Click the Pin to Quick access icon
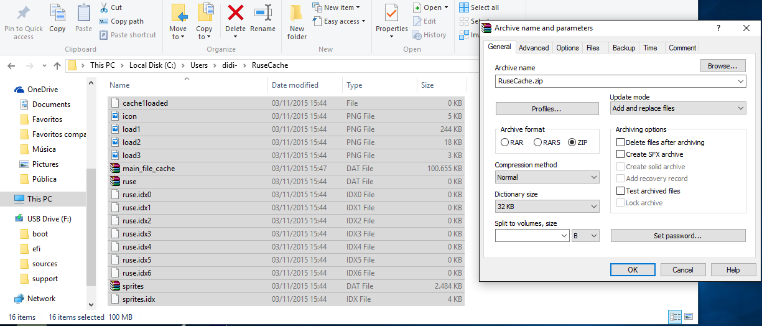Viewport: 762px width, 326px height. (x=24, y=12)
